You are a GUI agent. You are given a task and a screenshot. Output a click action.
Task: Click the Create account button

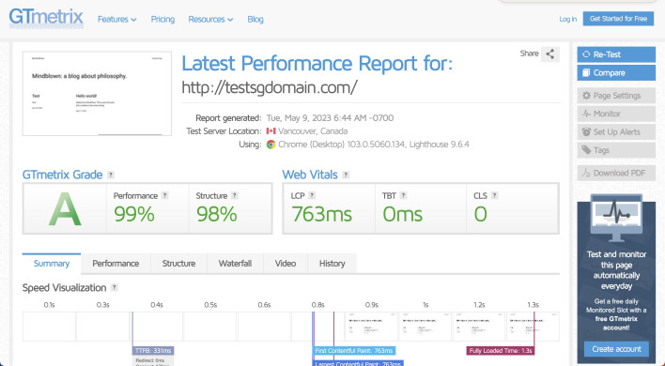(x=616, y=349)
